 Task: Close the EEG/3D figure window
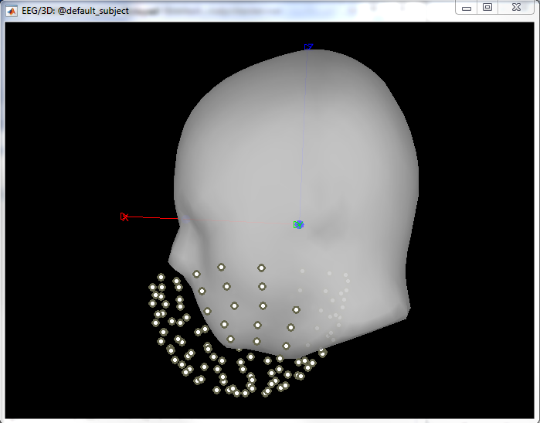(x=516, y=7)
